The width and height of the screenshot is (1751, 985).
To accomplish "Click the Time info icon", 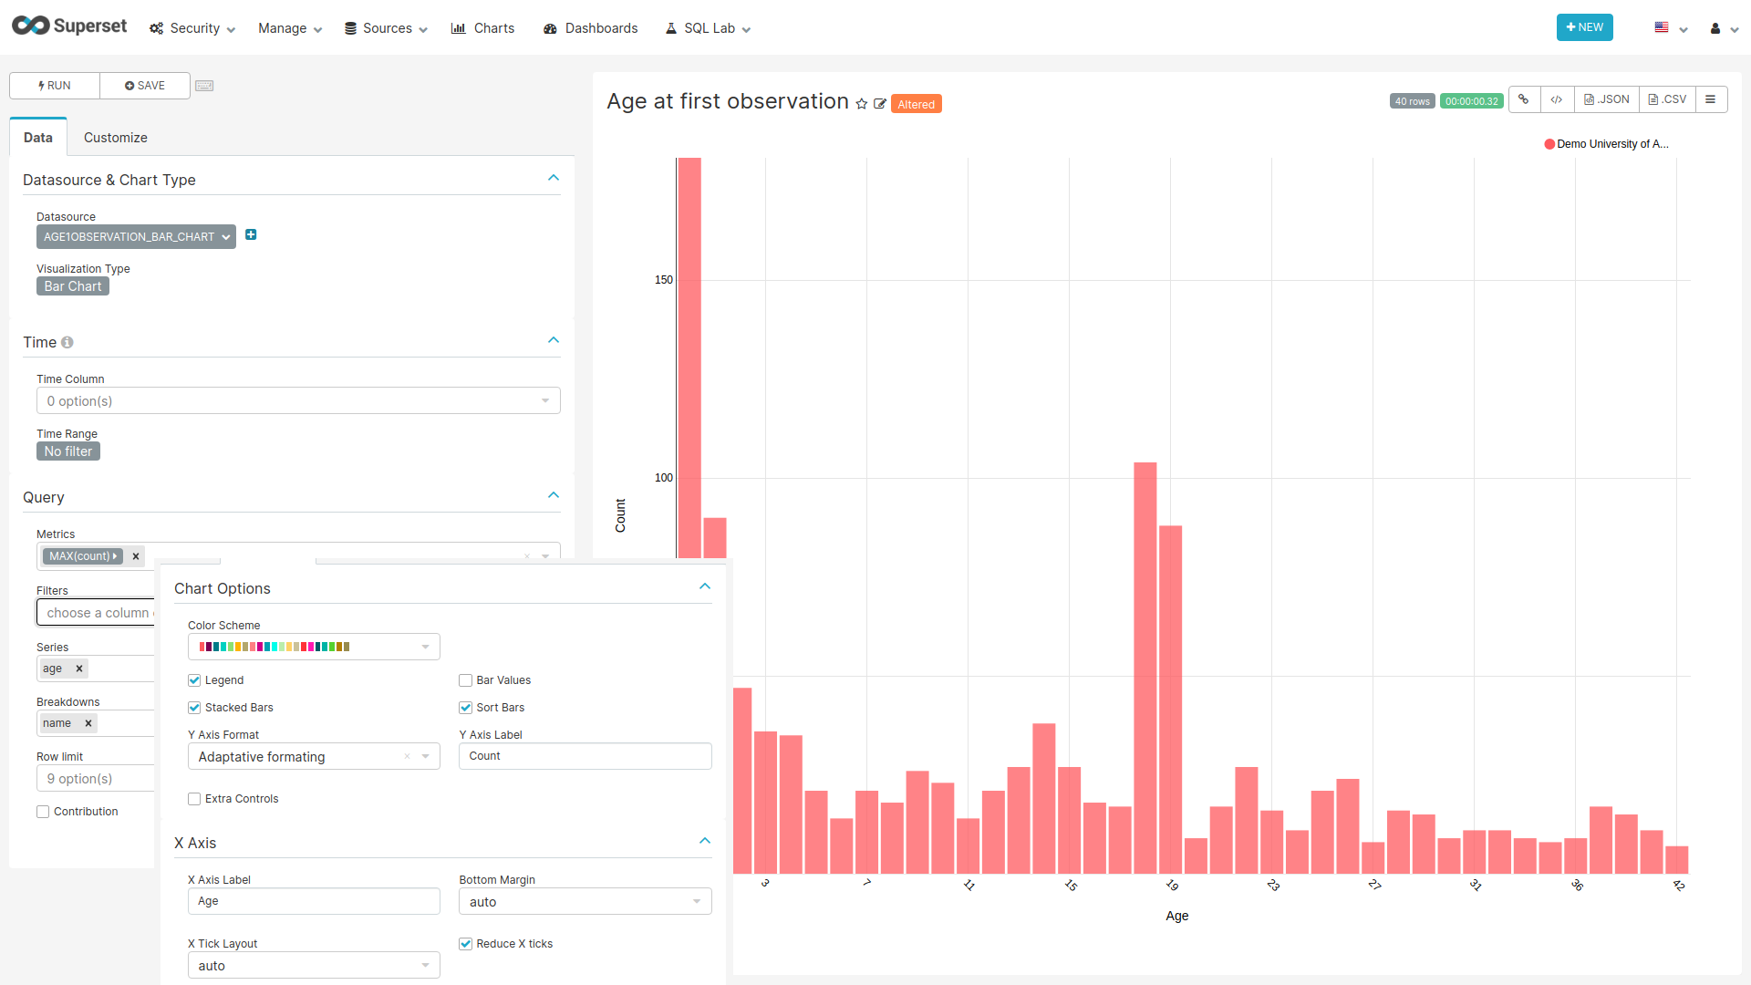I will [x=67, y=342].
